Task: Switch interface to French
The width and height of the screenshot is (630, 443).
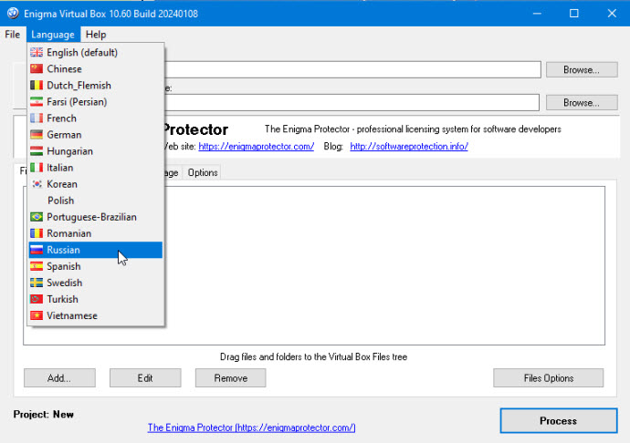Action: click(96, 118)
